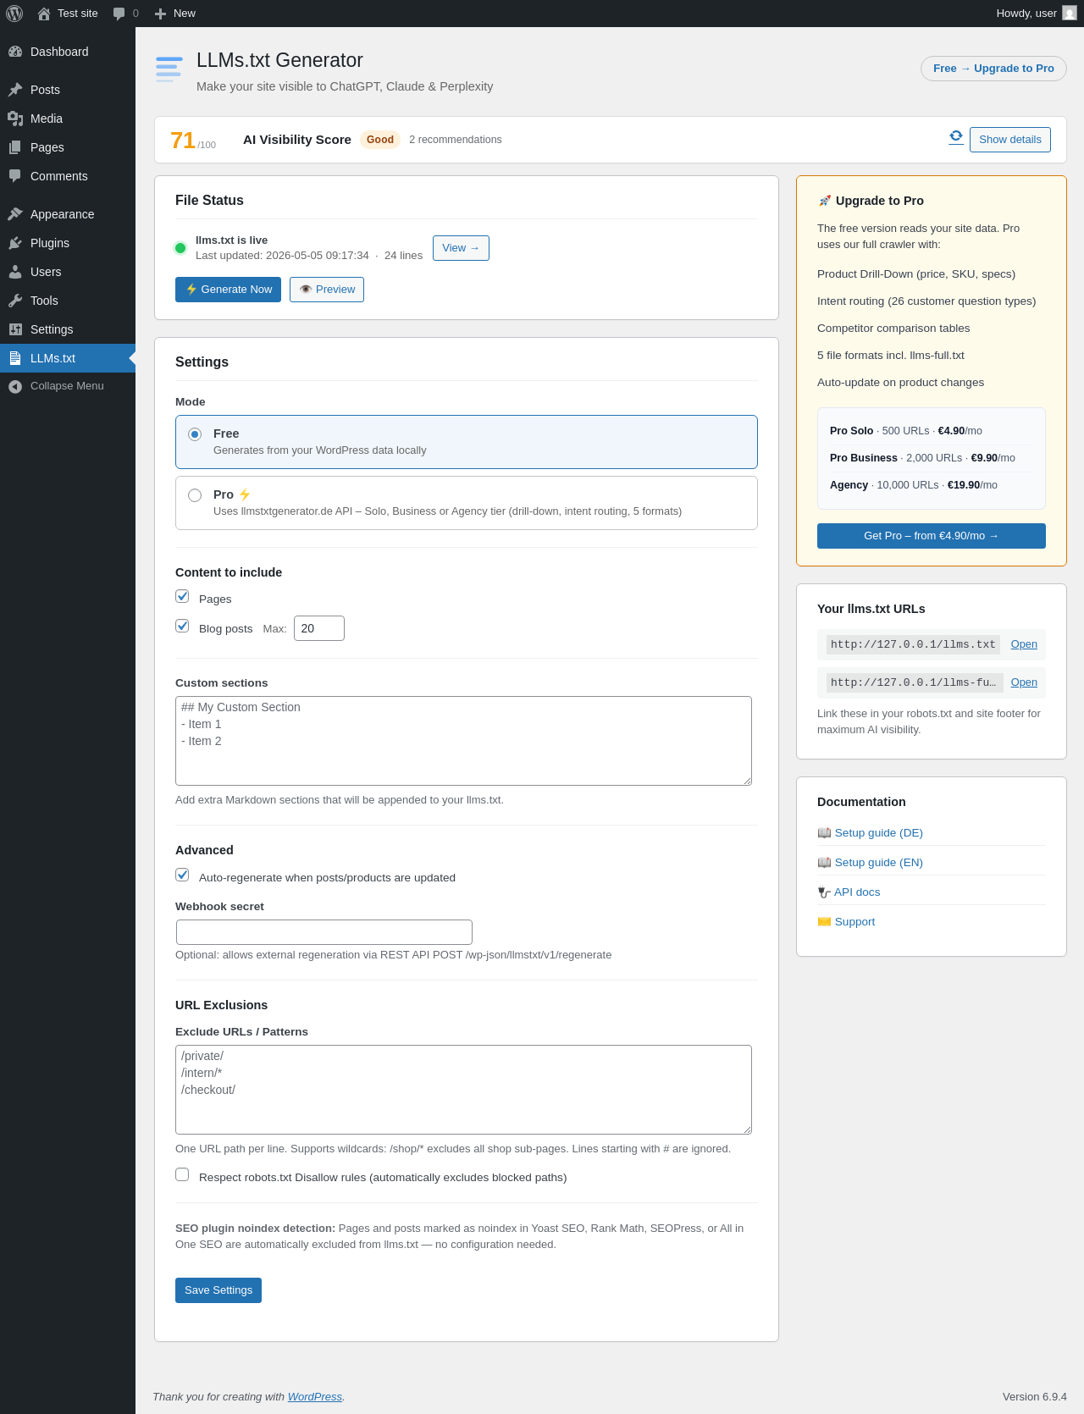Click the Webhook secret input field
The height and width of the screenshot is (1414, 1084).
click(x=324, y=932)
